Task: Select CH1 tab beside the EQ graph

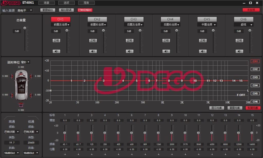Action: click(x=255, y=61)
